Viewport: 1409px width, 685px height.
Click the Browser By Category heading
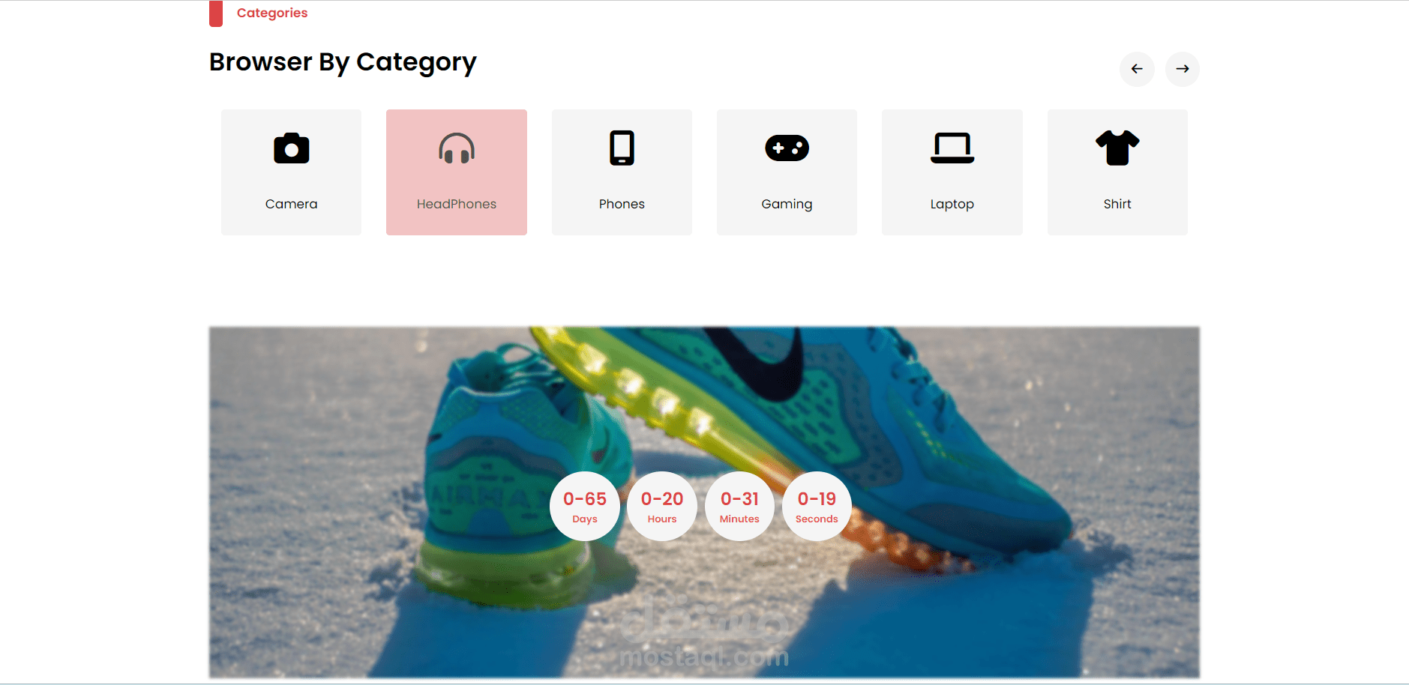point(343,62)
